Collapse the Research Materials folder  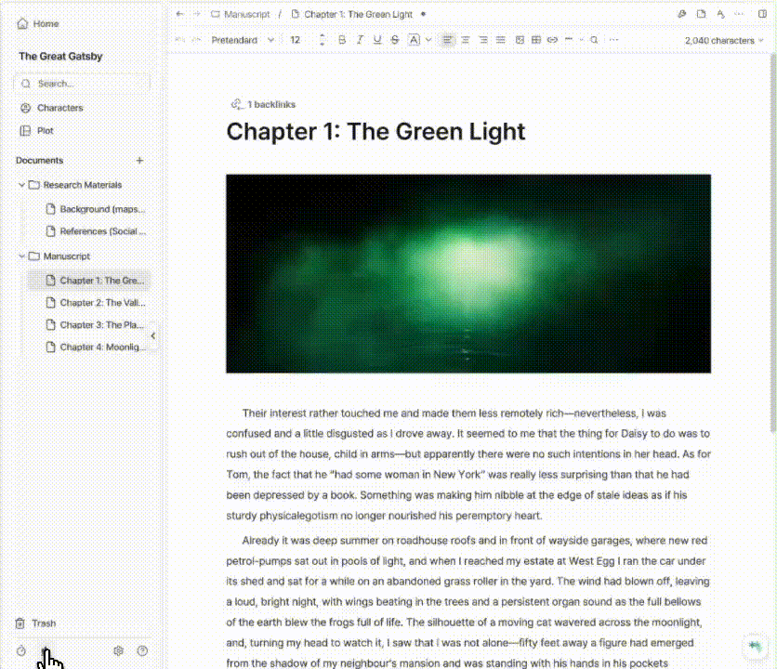(x=20, y=185)
